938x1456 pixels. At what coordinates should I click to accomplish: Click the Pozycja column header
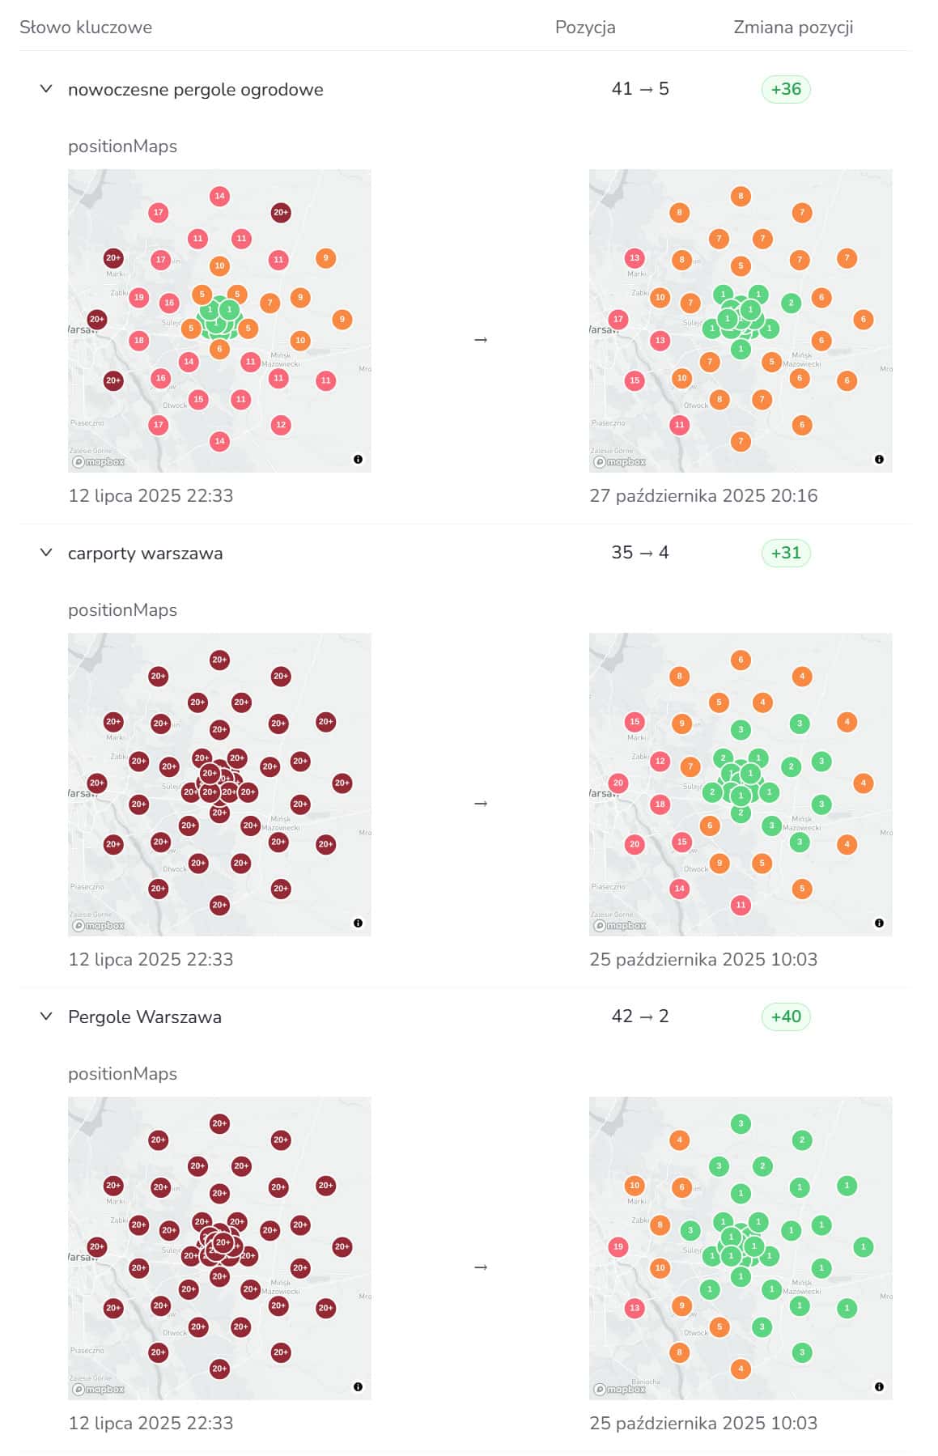pyautogui.click(x=585, y=28)
